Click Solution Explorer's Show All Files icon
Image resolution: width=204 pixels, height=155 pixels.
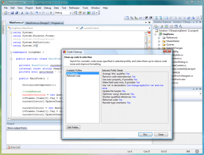[162, 26]
